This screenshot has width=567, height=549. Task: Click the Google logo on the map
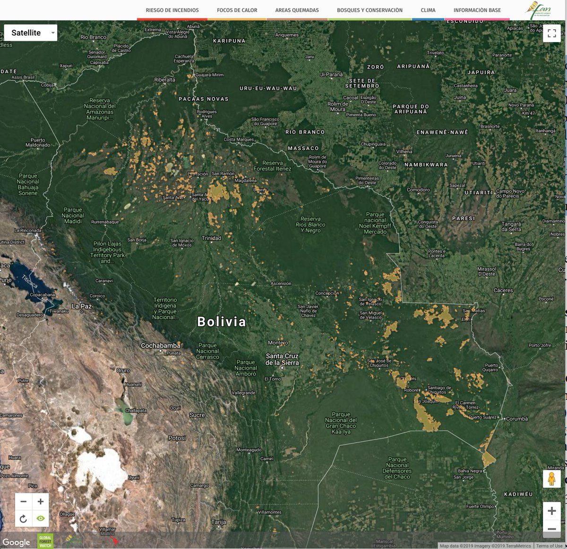pyautogui.click(x=16, y=542)
